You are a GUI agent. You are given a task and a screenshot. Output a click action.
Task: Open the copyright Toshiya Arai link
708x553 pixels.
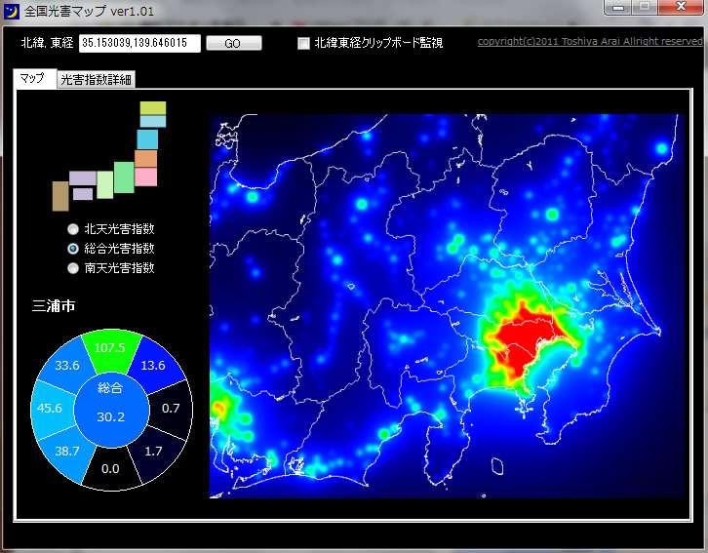coord(590,41)
